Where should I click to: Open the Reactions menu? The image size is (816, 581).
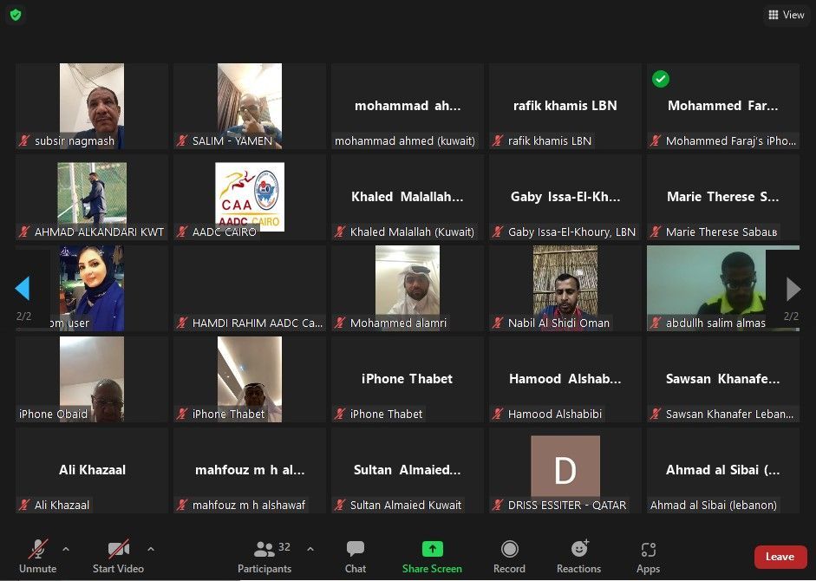tap(578, 556)
